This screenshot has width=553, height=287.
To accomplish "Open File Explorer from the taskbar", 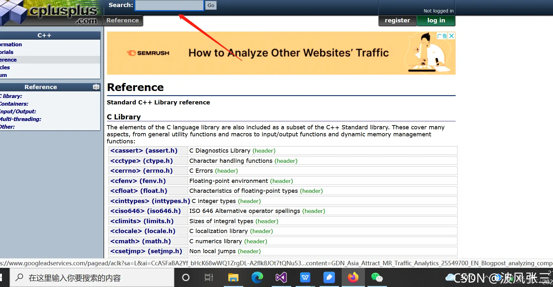I will coord(233,278).
